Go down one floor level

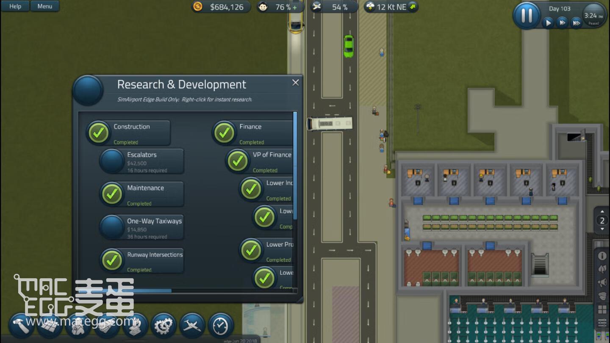[x=602, y=230]
